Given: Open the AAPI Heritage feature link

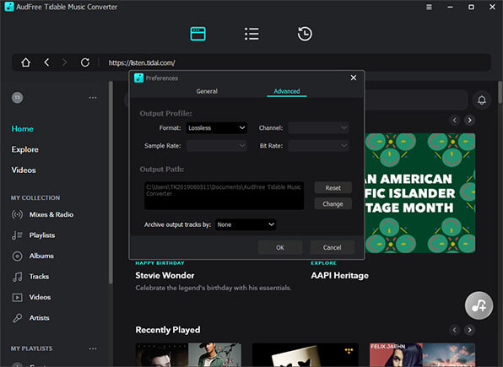Looking at the screenshot, I should click(x=340, y=276).
